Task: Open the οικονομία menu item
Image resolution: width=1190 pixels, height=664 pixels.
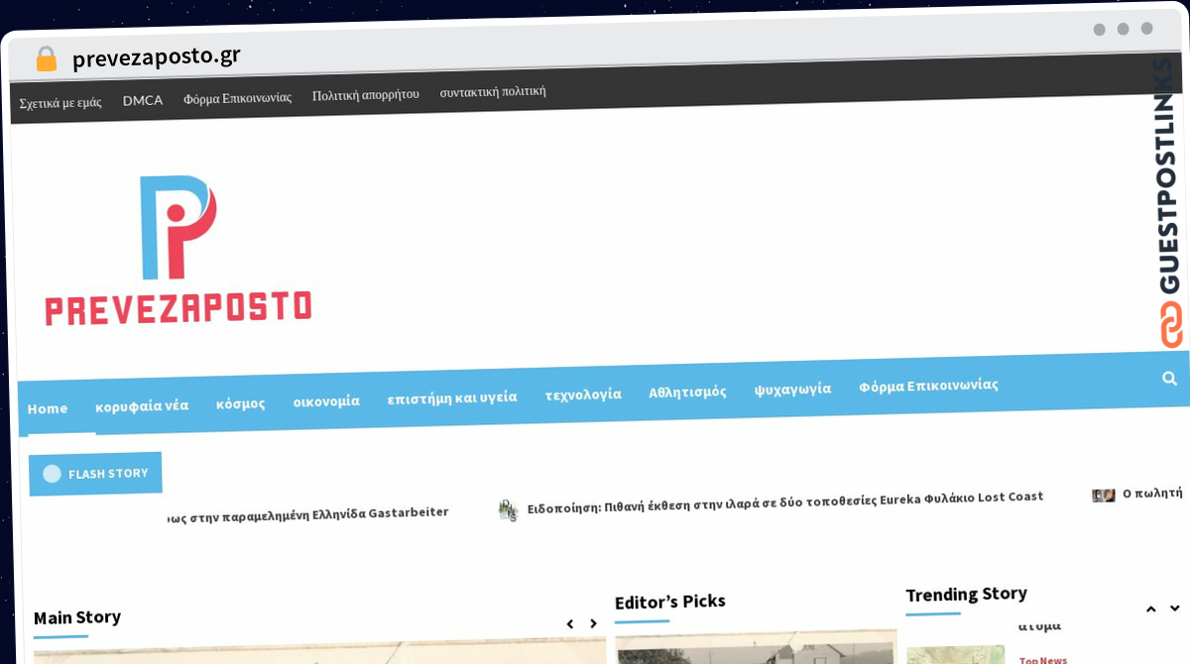Action: pyautogui.click(x=326, y=401)
